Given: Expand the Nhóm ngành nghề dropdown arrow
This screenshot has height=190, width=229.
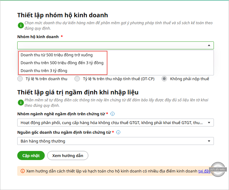Looking at the screenshot, I should click(x=209, y=123).
